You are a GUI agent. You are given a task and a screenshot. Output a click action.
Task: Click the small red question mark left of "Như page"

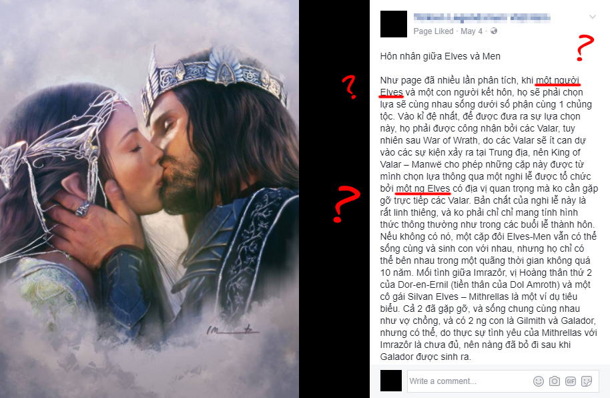pyautogui.click(x=349, y=86)
